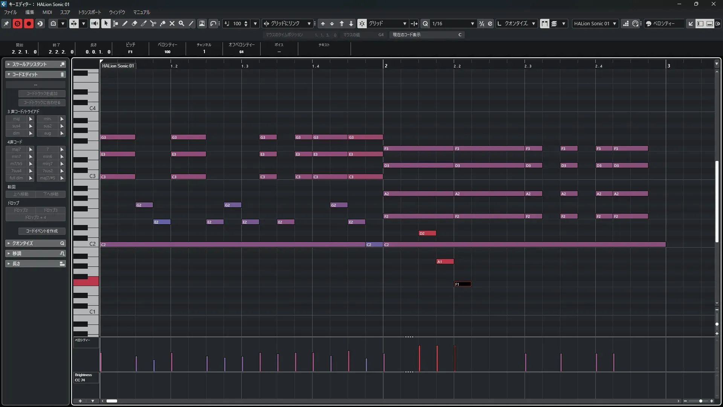The height and width of the screenshot is (407, 723).
Task: Click the コードトラックを追加 button
Action: [x=42, y=93]
